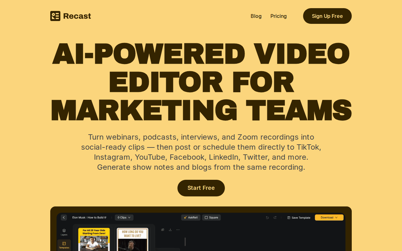The height and width of the screenshot is (251, 402).
Task: Click the download arrow icon beside the eye
Action: click(x=170, y=230)
